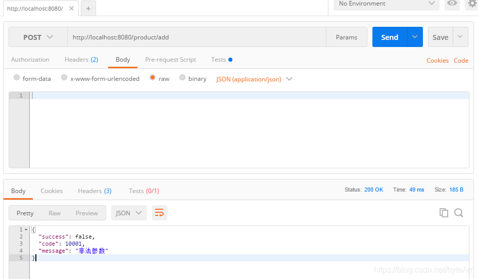Open the Params editor
The image size is (478, 279).
[347, 37]
